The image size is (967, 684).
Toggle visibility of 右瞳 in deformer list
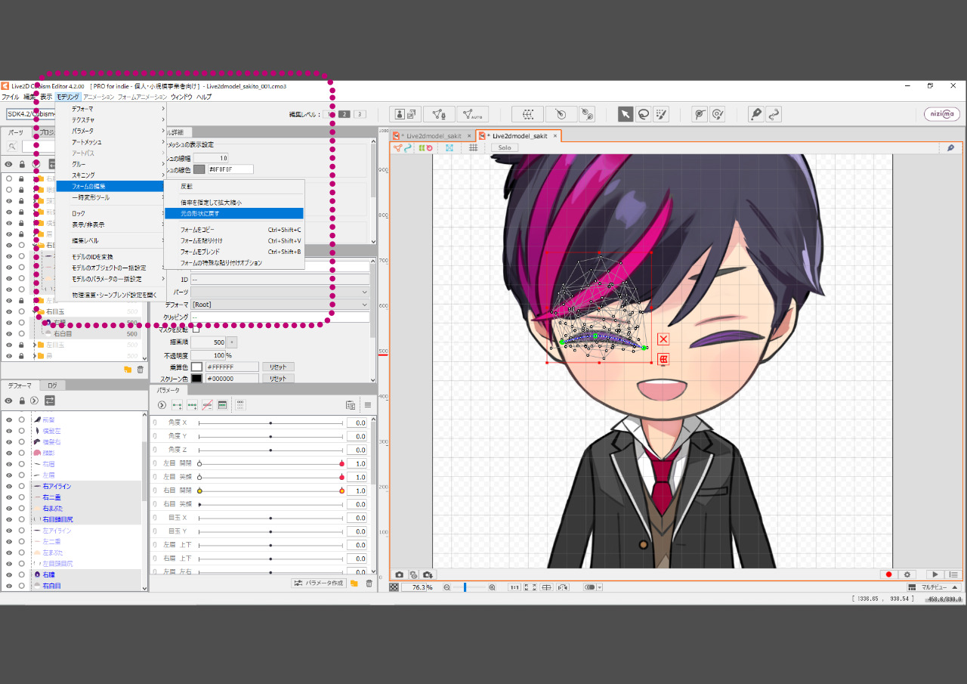tap(9, 575)
